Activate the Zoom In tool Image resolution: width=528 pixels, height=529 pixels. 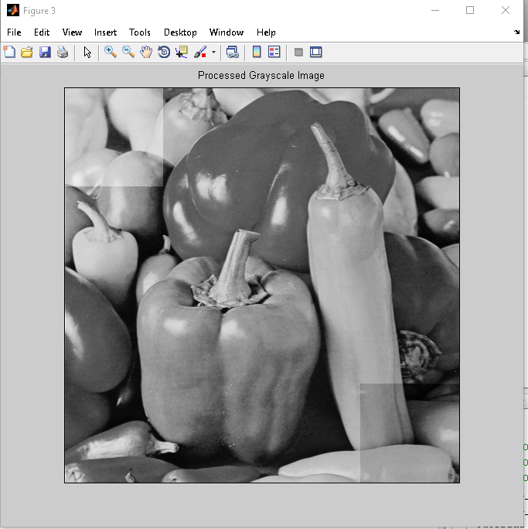[x=111, y=53]
